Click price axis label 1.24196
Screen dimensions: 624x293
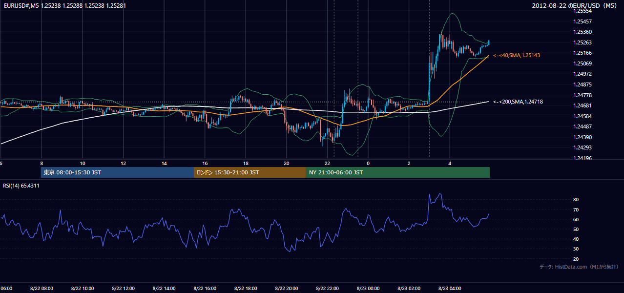[582, 158]
